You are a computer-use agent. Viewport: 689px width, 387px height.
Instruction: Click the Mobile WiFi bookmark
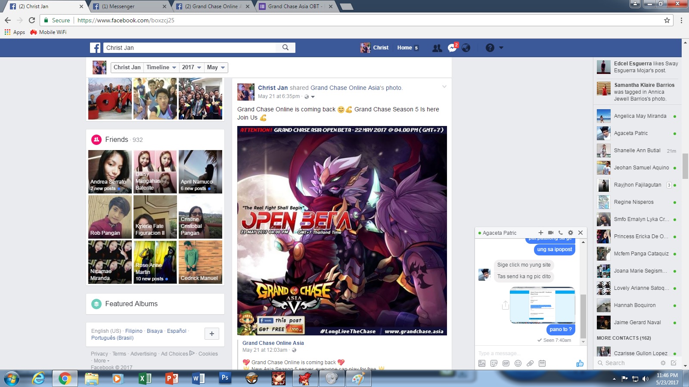[x=48, y=32]
